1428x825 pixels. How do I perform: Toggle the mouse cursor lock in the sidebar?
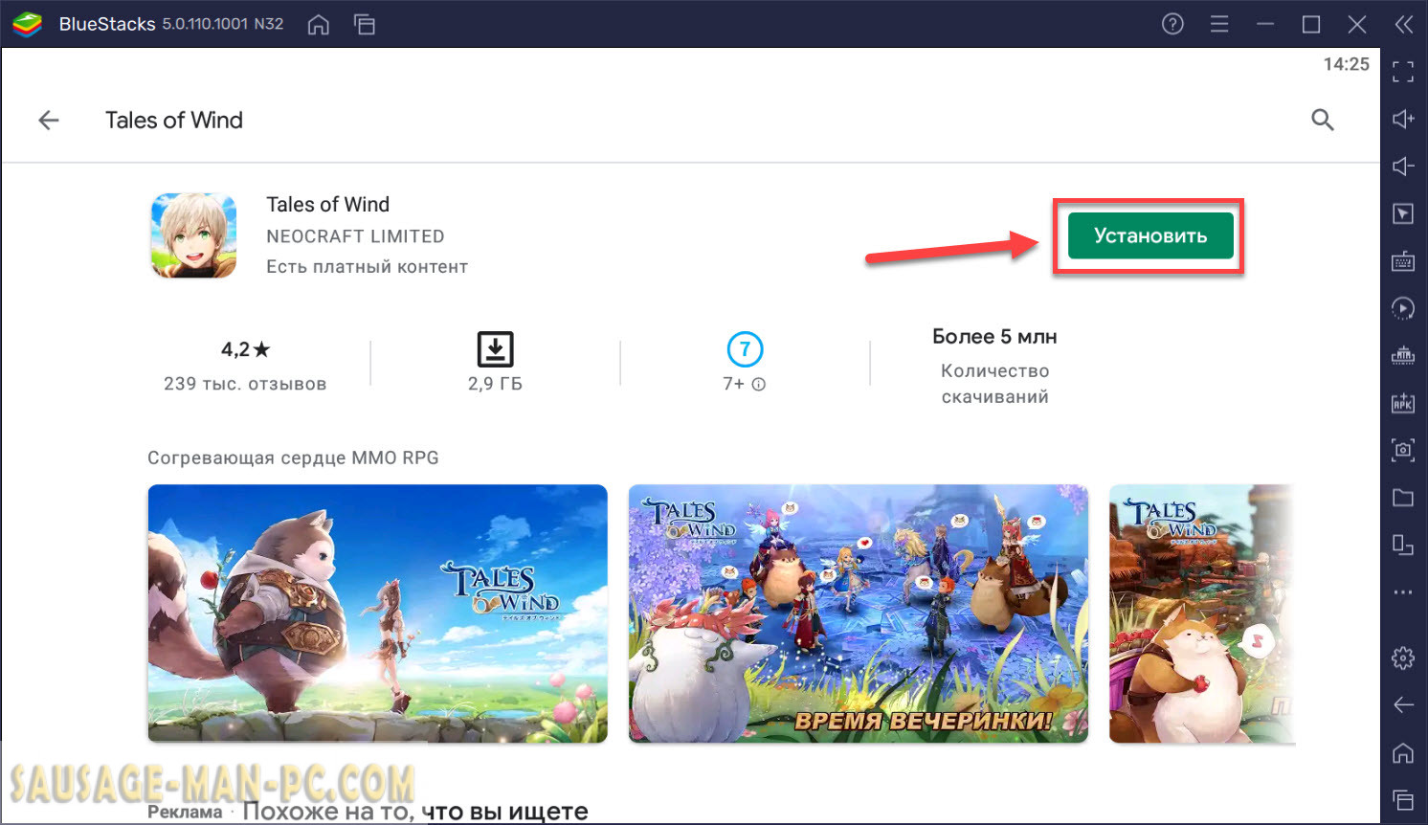pos(1403,213)
